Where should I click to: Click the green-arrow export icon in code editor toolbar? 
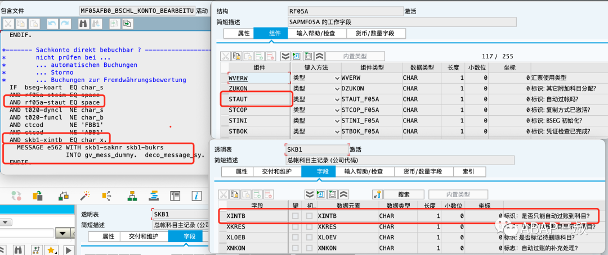pos(127,24)
